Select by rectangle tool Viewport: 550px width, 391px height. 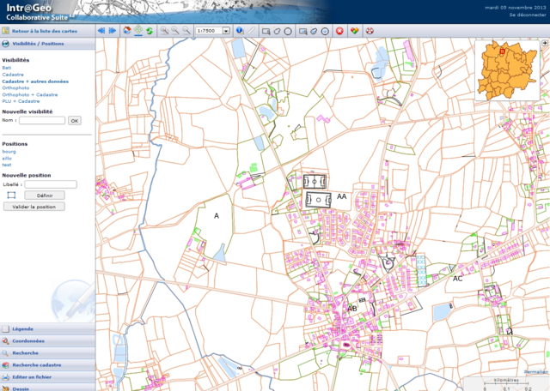pos(266,31)
